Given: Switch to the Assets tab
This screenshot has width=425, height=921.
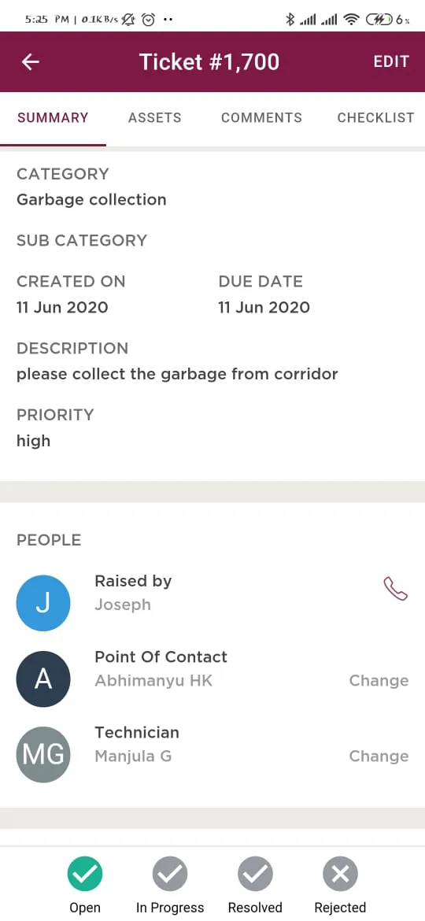Looking at the screenshot, I should tap(155, 117).
